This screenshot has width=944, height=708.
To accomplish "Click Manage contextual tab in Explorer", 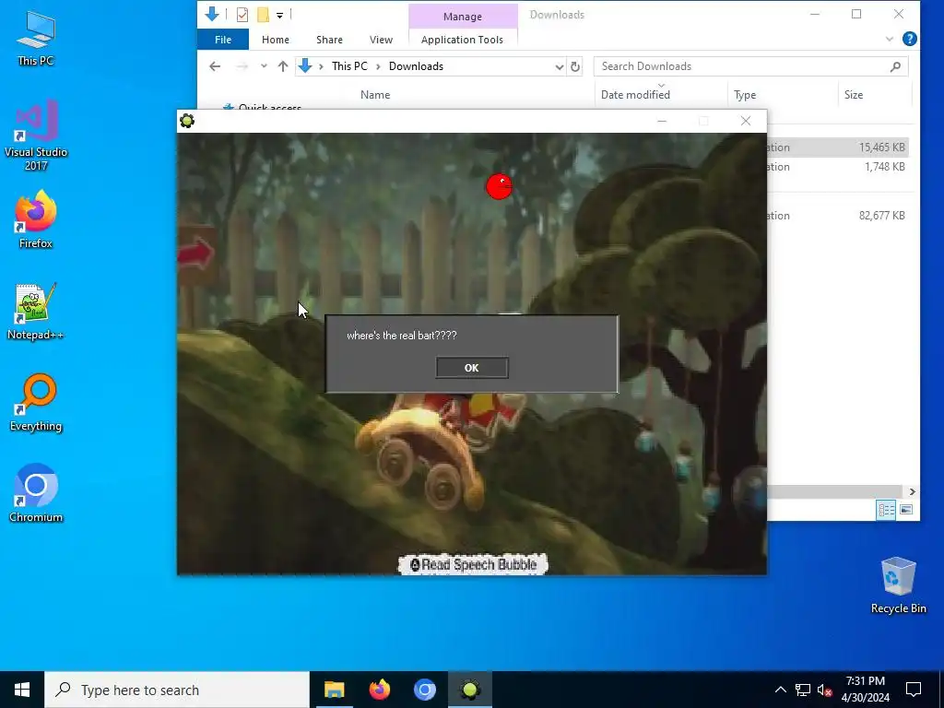I will coord(463,17).
